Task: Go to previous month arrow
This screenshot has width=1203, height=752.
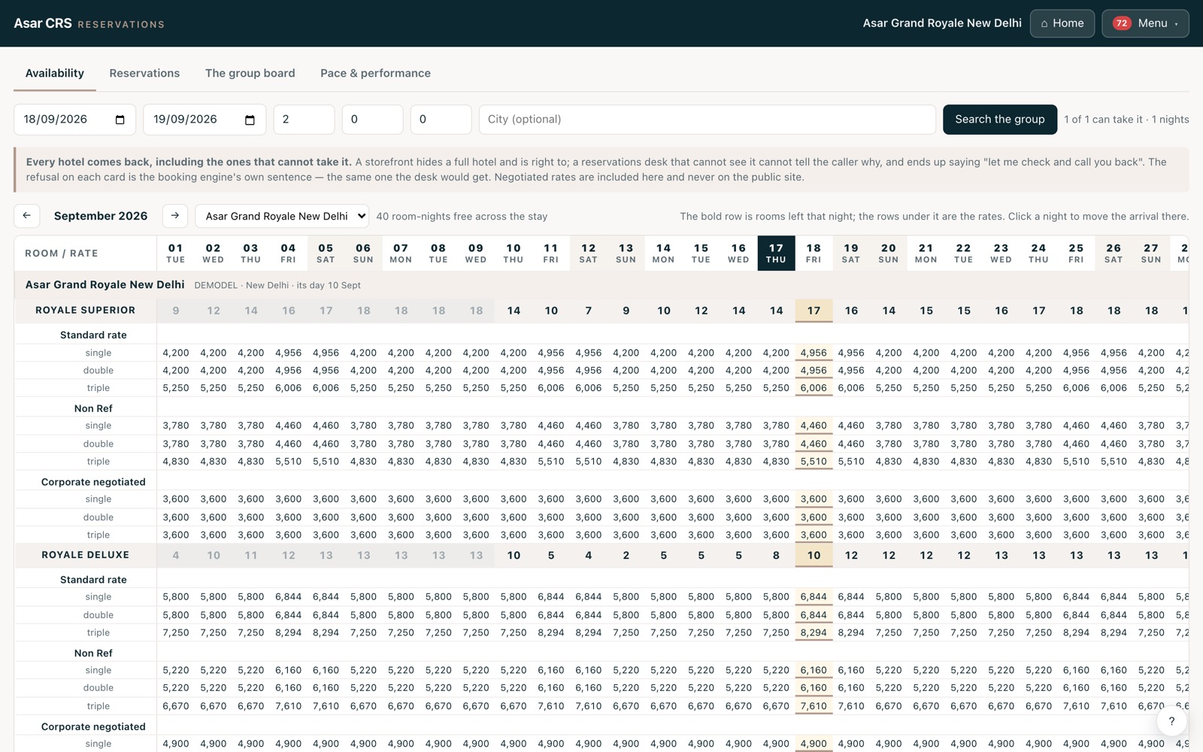Action: pyautogui.click(x=26, y=216)
